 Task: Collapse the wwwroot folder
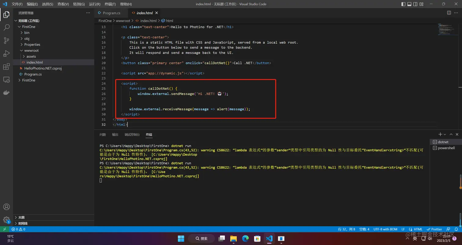pos(54,51)
